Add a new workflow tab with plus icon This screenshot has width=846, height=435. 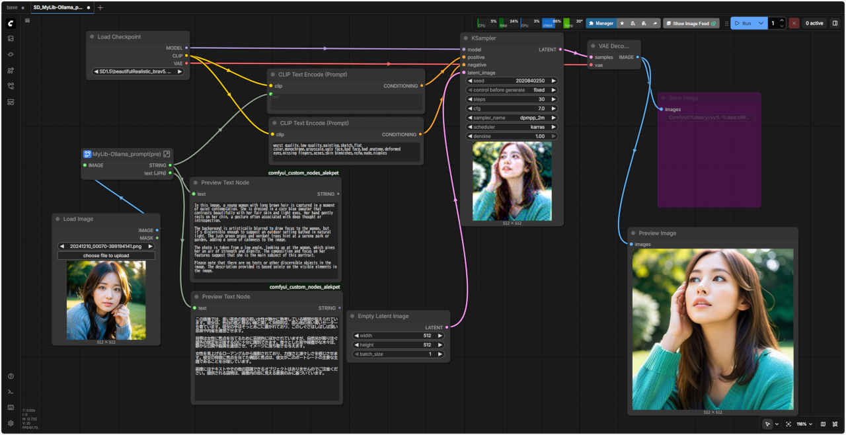pos(100,7)
